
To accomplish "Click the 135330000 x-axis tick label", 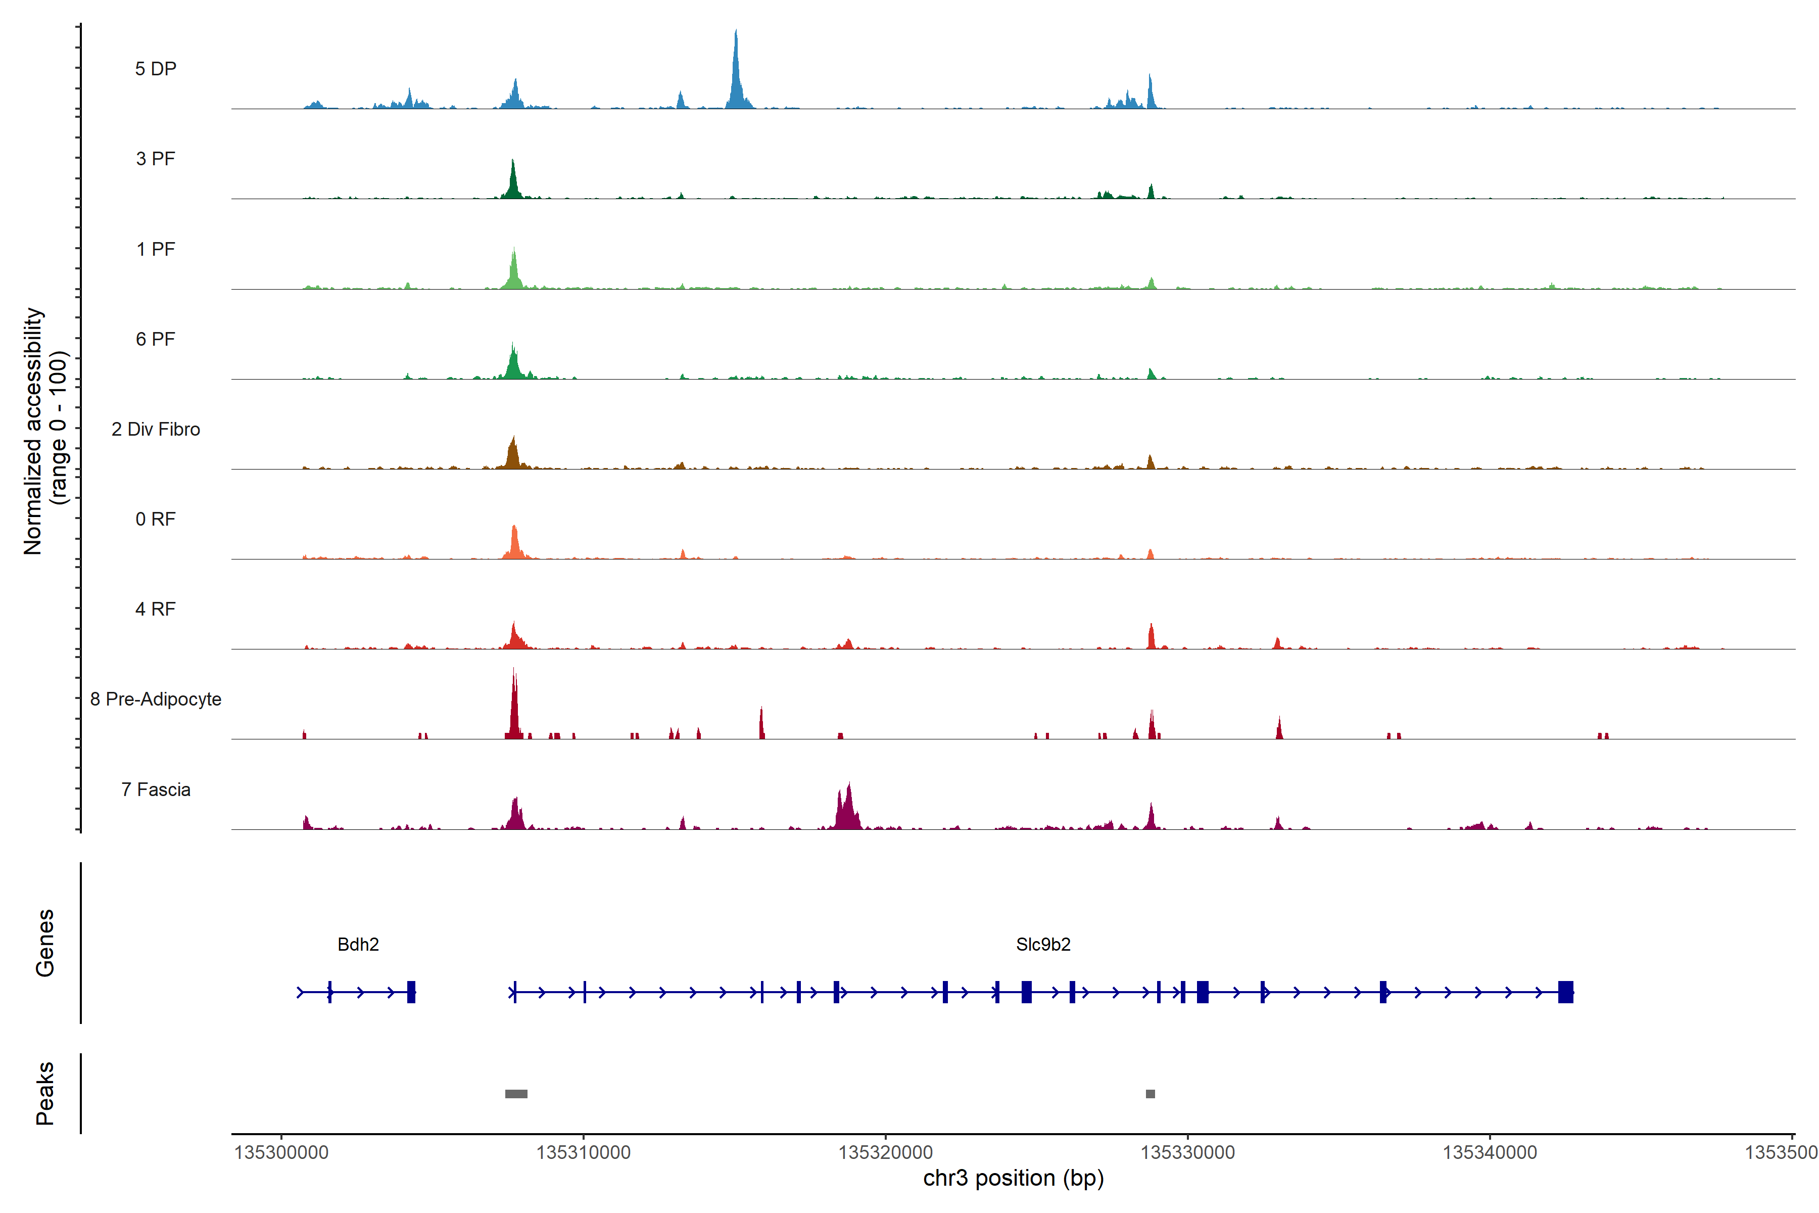I will [x=1187, y=1153].
